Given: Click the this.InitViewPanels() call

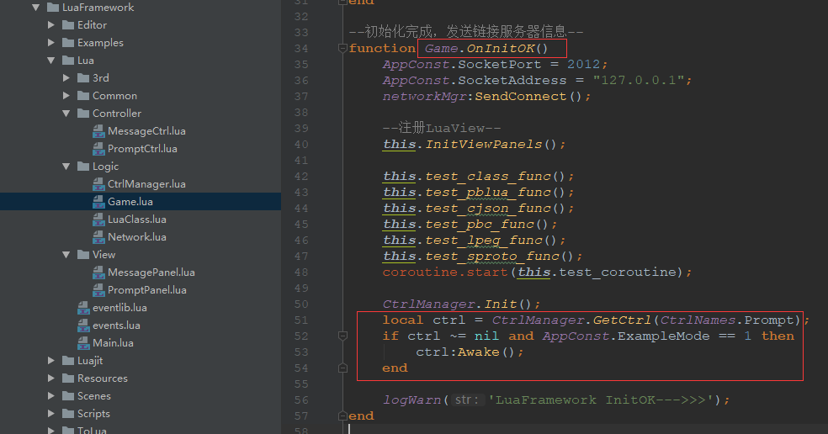Looking at the screenshot, I should pyautogui.click(x=474, y=144).
